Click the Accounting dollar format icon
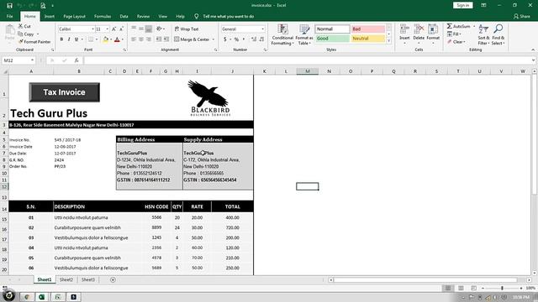The image size is (538, 302). (225, 39)
